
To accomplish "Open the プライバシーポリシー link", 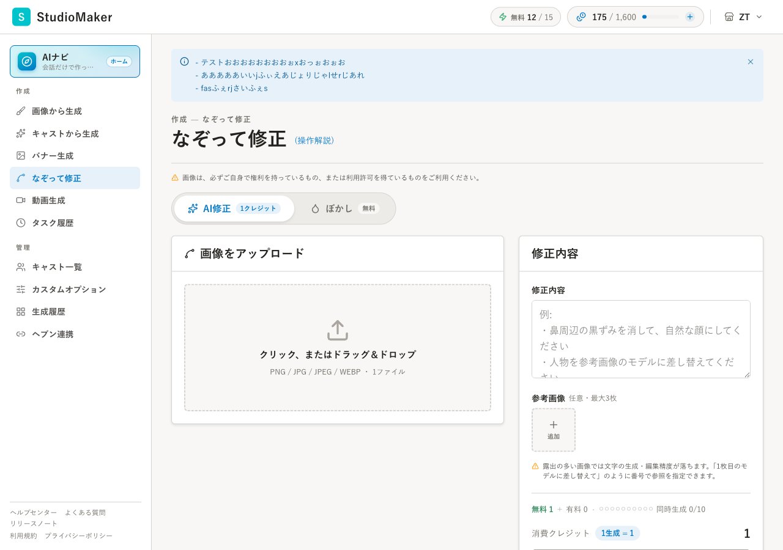I will 78,535.
